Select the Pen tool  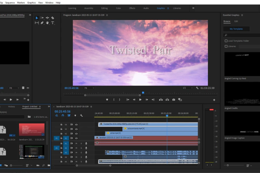point(42,23)
